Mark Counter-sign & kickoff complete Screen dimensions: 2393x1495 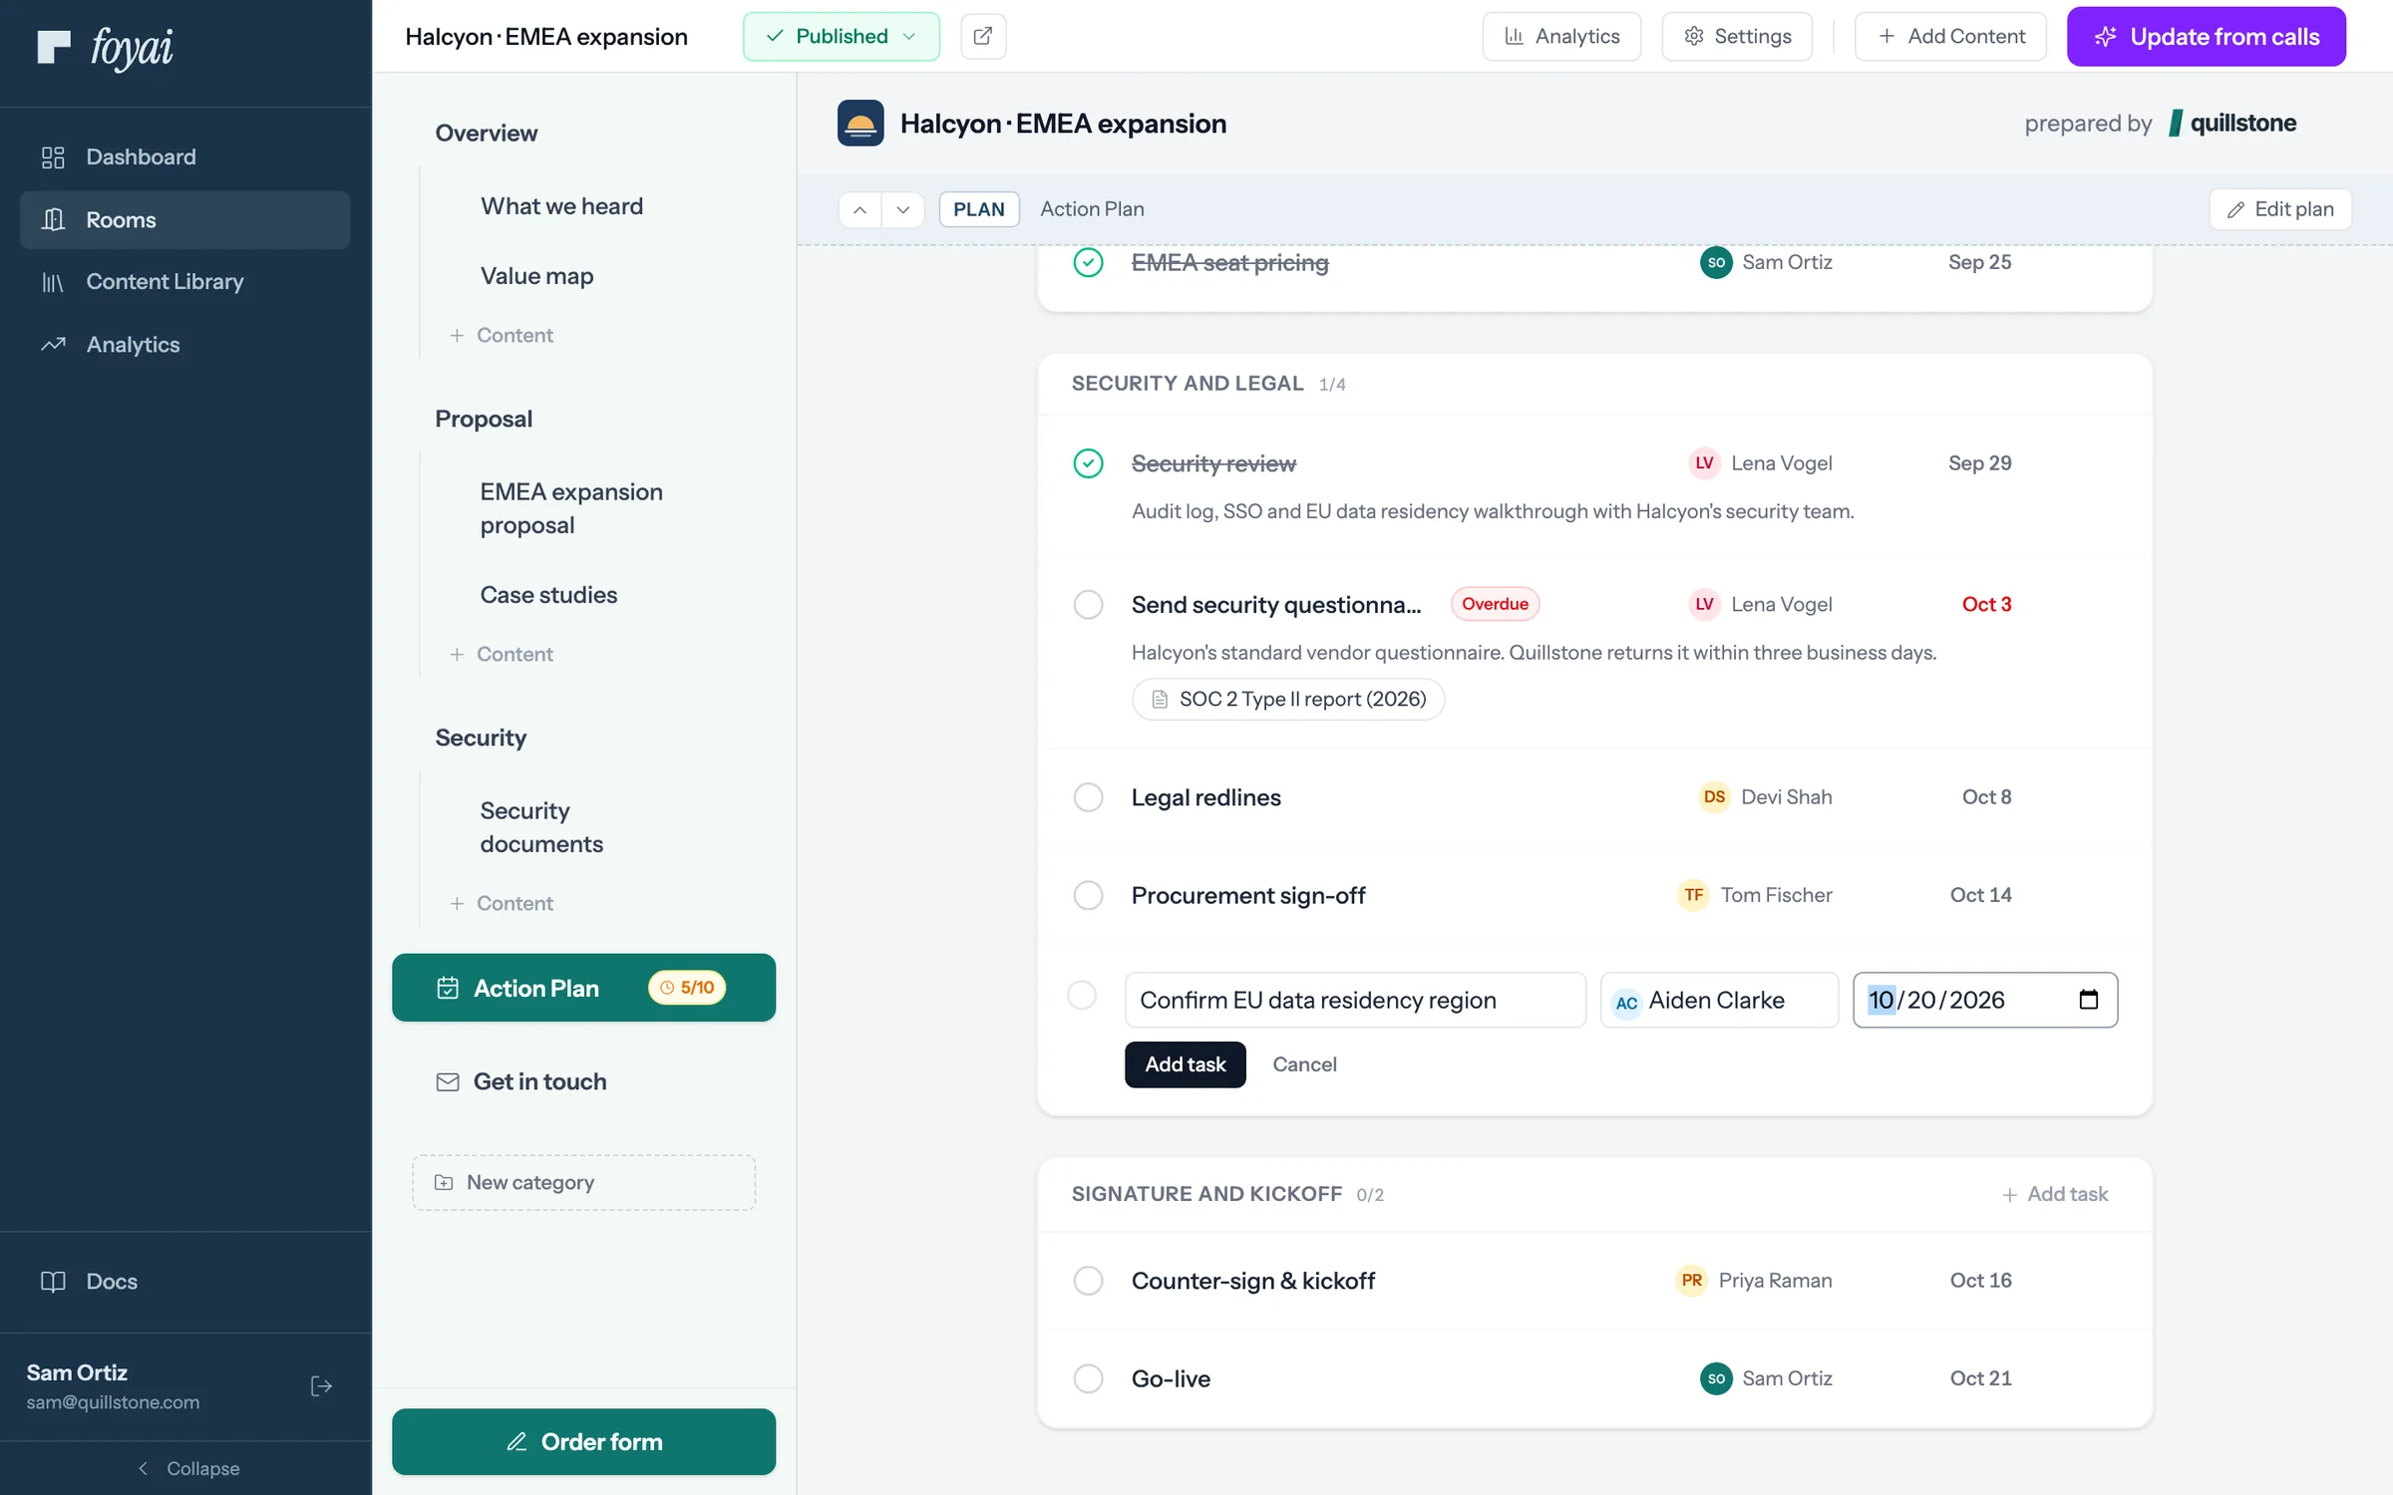1088,1281
